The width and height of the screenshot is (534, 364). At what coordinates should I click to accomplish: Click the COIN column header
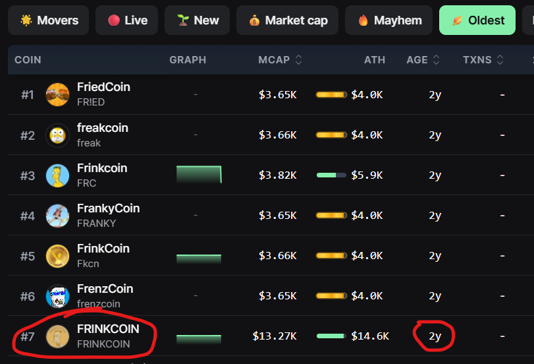tap(28, 60)
